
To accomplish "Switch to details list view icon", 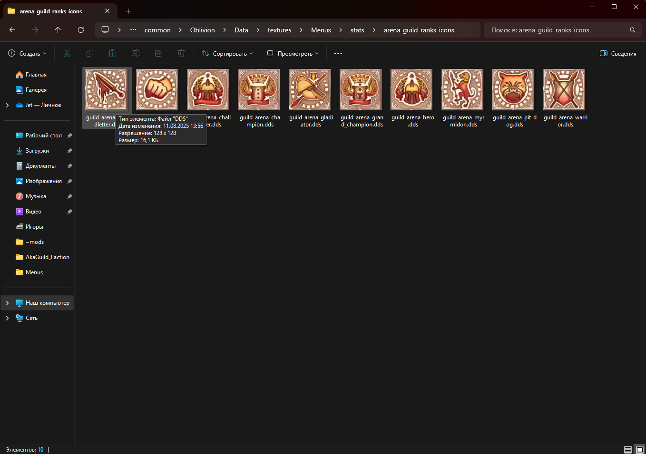I will pyautogui.click(x=628, y=450).
